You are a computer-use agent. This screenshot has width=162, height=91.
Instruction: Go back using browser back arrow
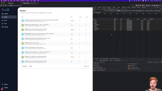coord(2,5)
